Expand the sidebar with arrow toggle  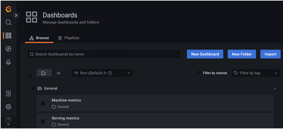pos(16,15)
